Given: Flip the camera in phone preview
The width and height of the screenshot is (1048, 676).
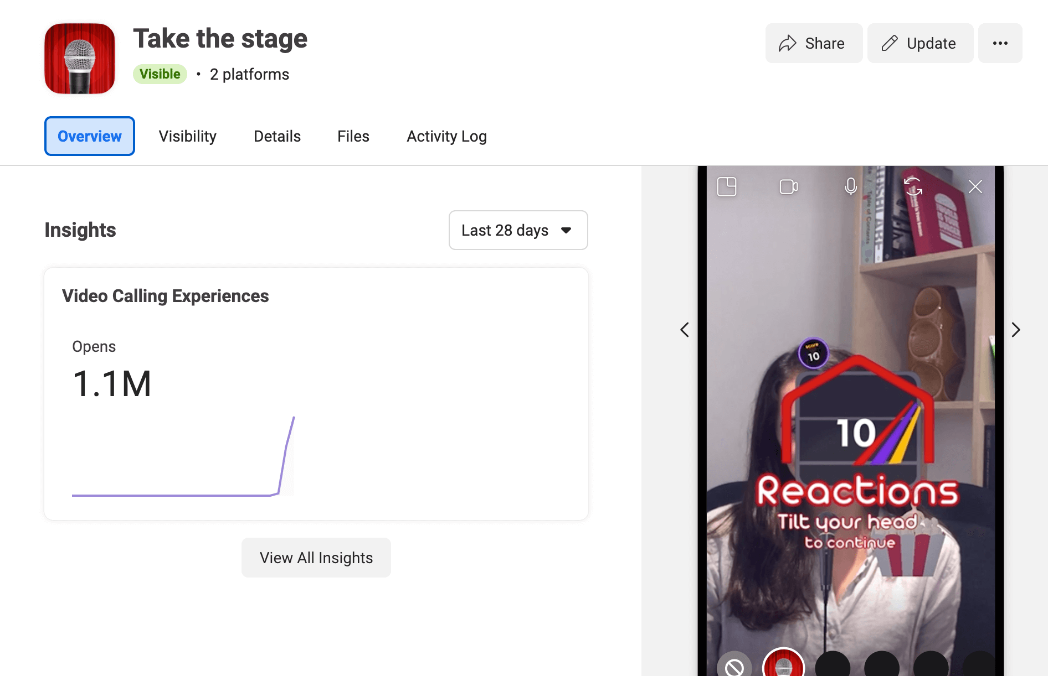Looking at the screenshot, I should point(913,187).
